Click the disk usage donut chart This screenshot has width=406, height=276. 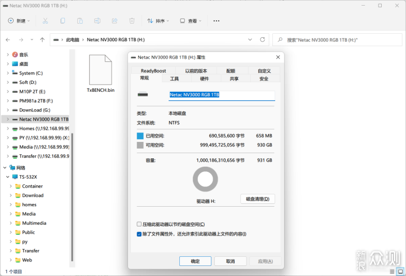tap(205, 179)
